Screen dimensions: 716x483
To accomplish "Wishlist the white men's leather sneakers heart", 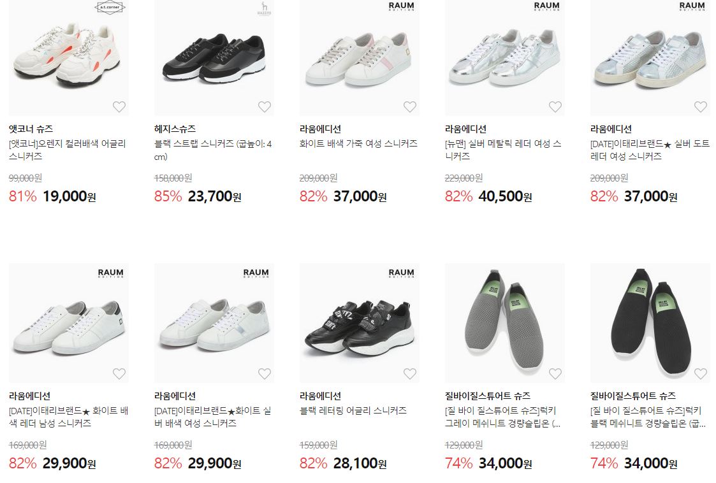I will coord(119,373).
